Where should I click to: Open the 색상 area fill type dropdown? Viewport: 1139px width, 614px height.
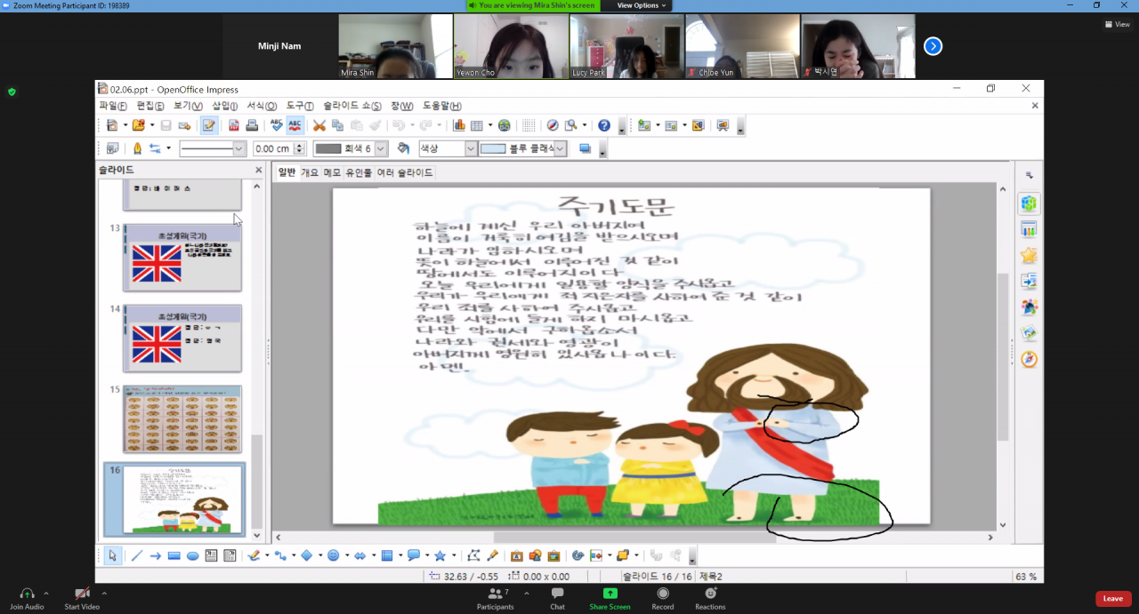[471, 149]
